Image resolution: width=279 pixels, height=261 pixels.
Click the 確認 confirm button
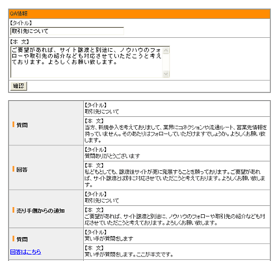(x=18, y=86)
